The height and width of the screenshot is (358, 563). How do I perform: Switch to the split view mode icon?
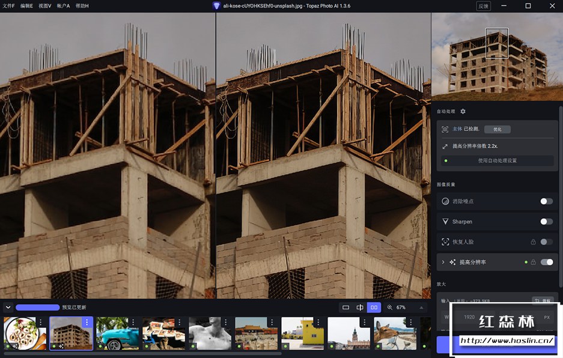pos(360,308)
